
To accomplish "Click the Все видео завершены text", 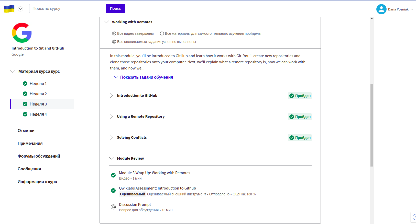I will click(135, 33).
